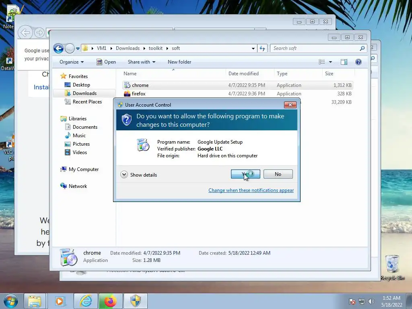Screen dimensions: 412x309
Task: Expand breadcrumb arrow after toolkit
Action: [167, 48]
